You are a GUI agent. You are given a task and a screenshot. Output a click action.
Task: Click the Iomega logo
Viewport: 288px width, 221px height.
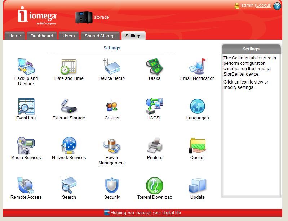[x=37, y=15]
